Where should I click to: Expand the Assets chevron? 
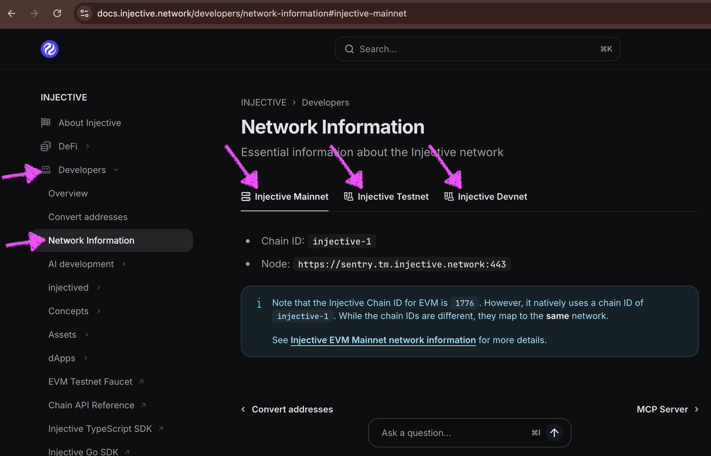pyautogui.click(x=87, y=334)
